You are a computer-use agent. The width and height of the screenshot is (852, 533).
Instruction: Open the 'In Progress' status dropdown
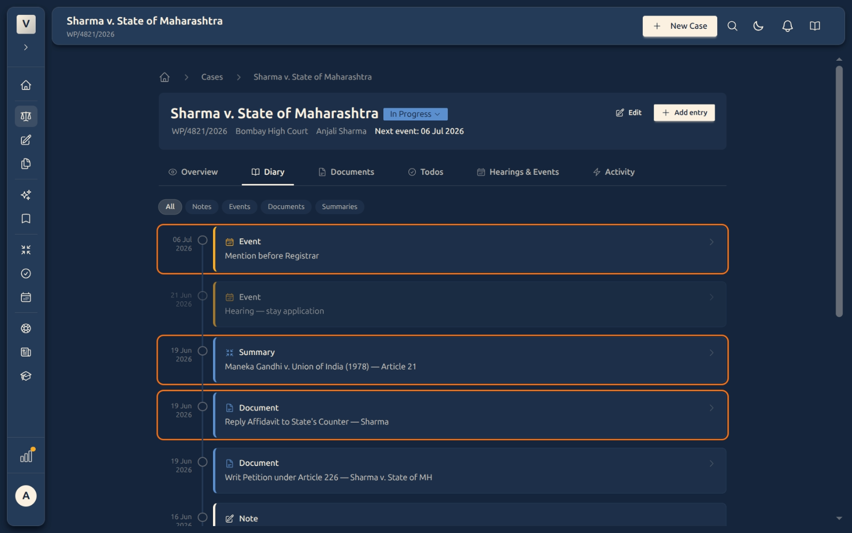pyautogui.click(x=415, y=114)
